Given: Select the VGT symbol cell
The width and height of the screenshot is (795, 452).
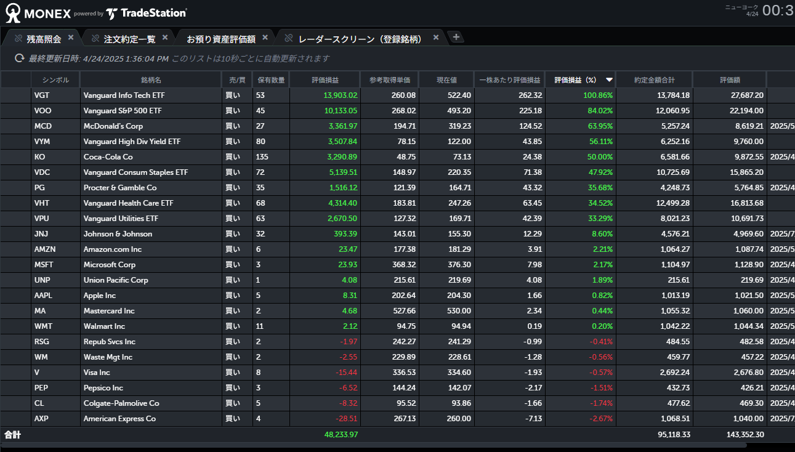Looking at the screenshot, I should 55,95.
